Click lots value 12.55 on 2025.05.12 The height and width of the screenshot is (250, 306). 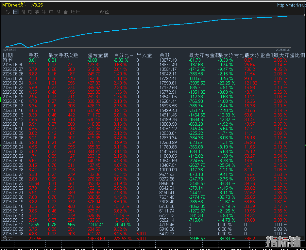point(34,225)
